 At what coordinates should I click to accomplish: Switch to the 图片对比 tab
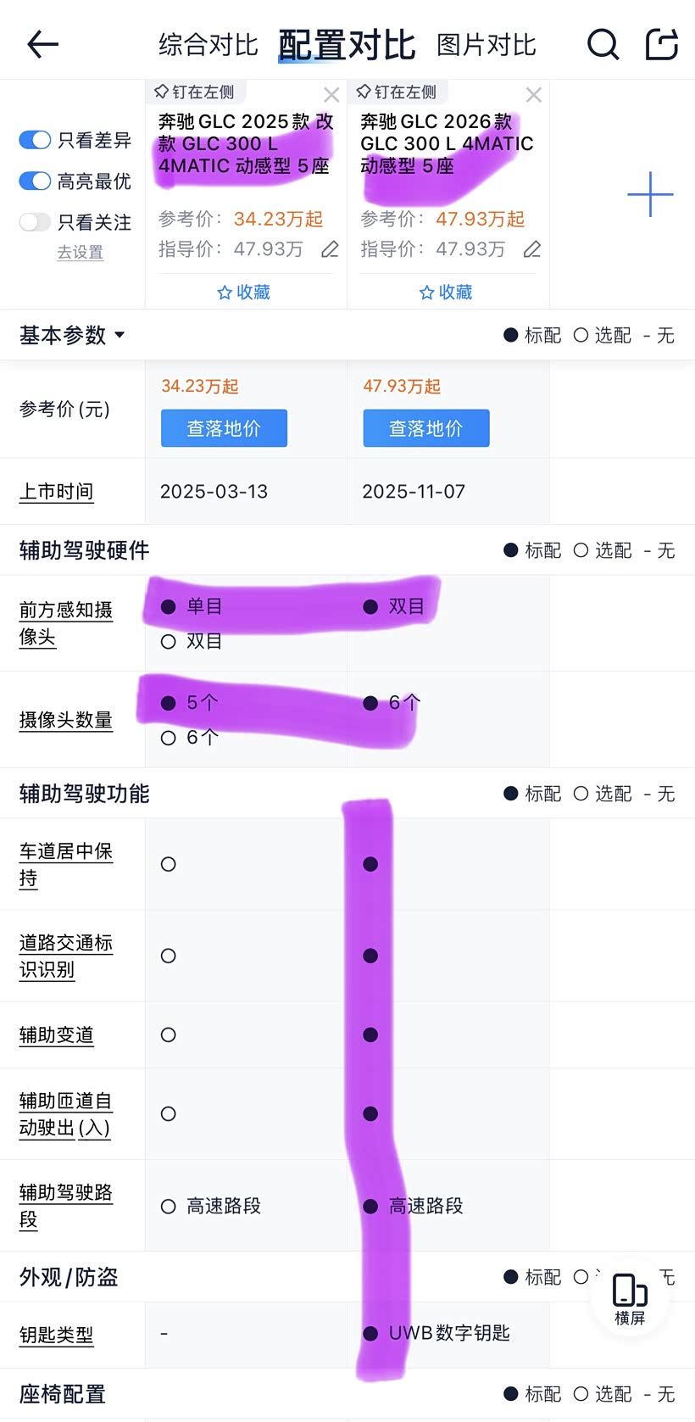pyautogui.click(x=486, y=45)
